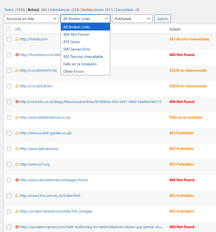Screen dimensions: 216x232
Task: Open the http://fivelab.com link
Action: (x=34, y=39)
